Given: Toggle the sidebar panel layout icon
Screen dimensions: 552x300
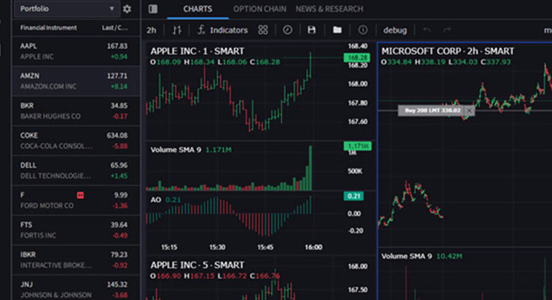Looking at the screenshot, I should 153,8.
